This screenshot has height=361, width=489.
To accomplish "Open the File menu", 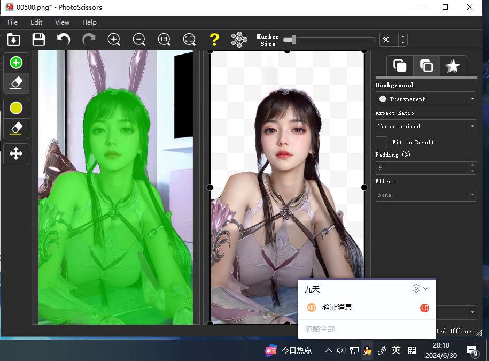I will tap(12, 22).
